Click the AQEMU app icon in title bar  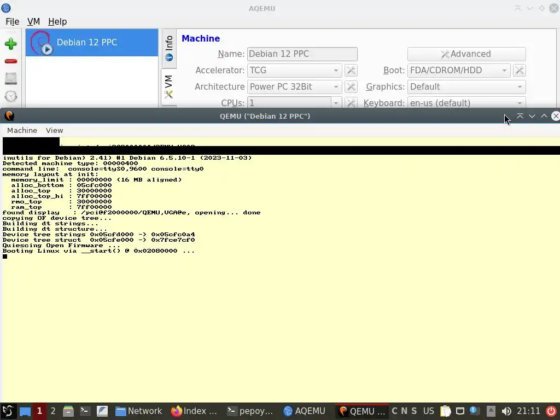tap(6, 8)
